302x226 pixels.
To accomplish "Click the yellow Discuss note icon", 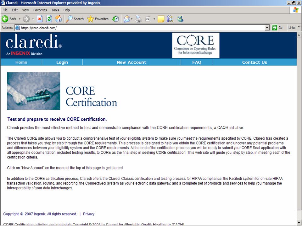I will point(161,19).
